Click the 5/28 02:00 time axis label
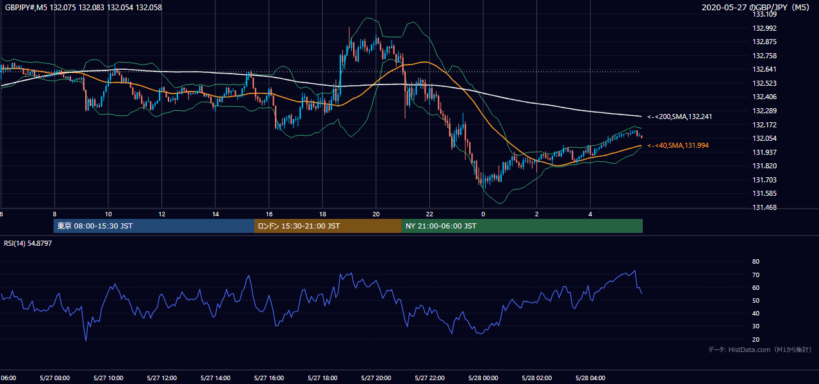The image size is (819, 384). [x=537, y=378]
